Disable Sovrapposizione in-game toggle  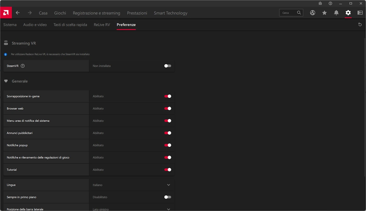click(168, 96)
